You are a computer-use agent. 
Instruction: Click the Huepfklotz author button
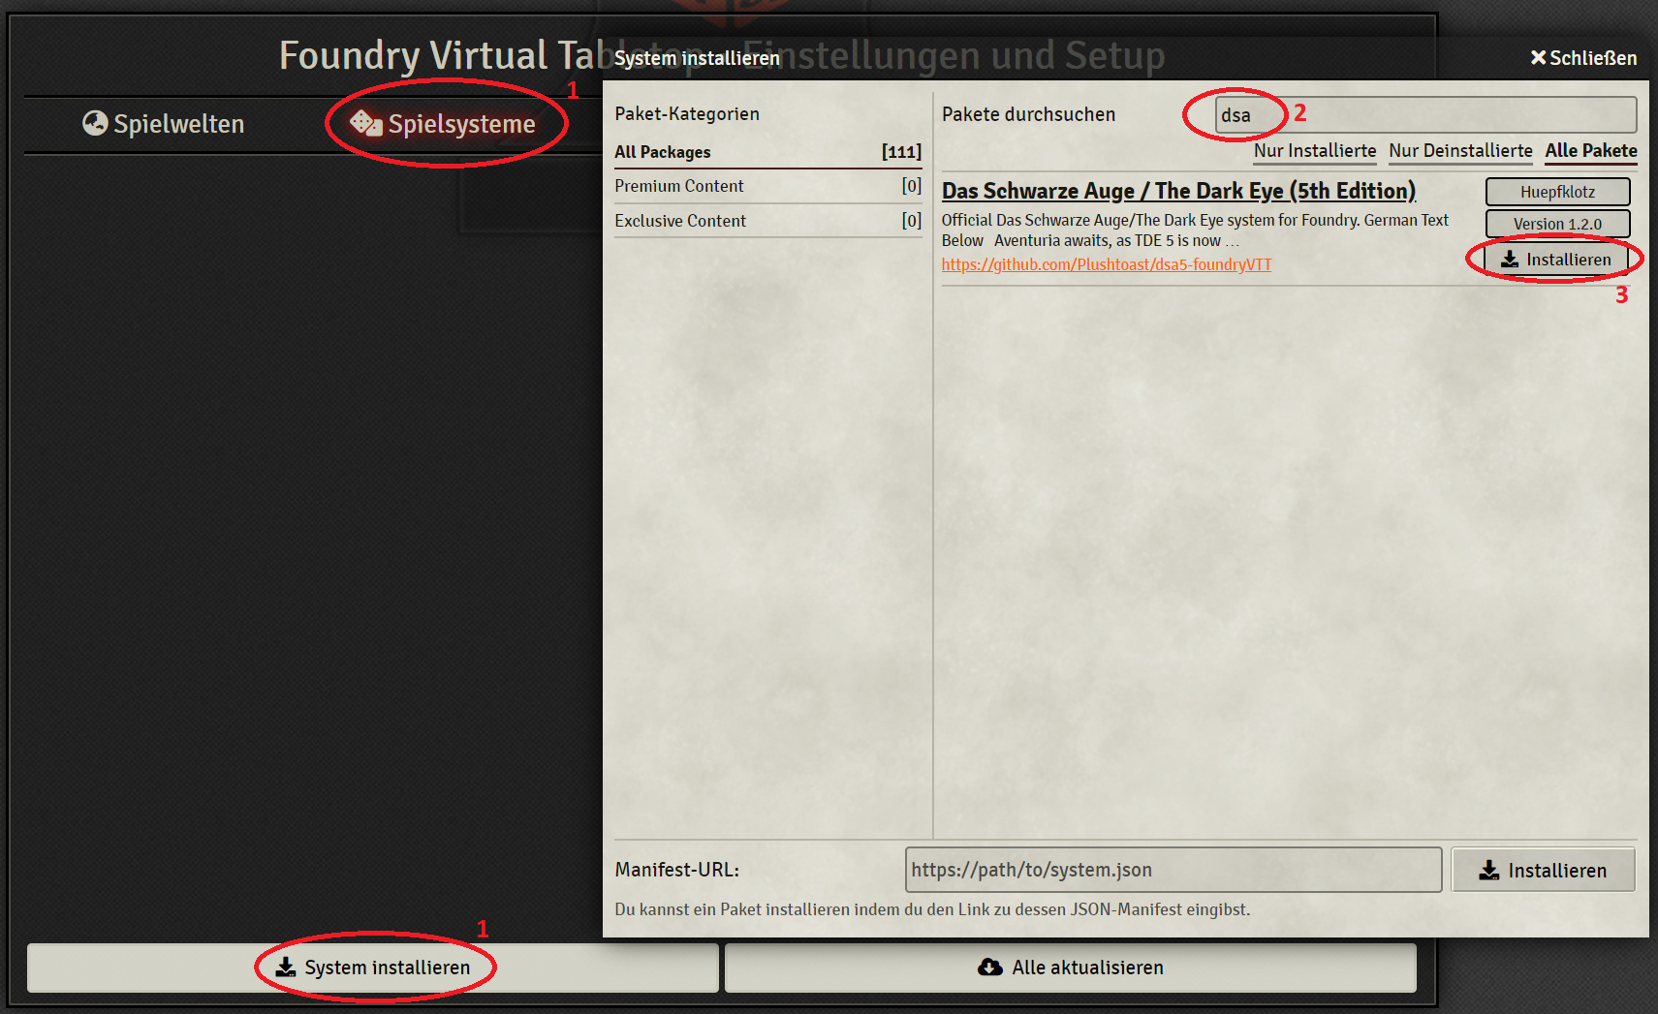pos(1557,192)
